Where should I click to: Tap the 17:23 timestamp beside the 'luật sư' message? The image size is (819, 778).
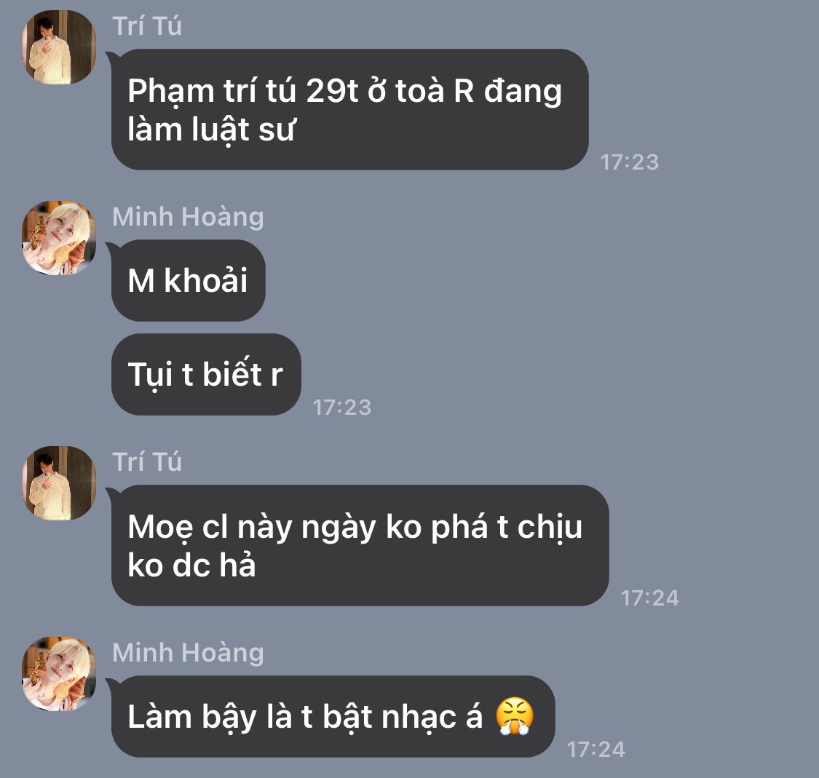[x=630, y=162]
